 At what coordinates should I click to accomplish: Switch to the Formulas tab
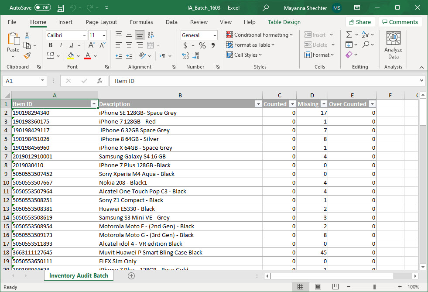pos(141,22)
